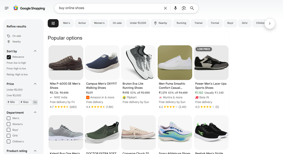This screenshot has width=283, height=154.
Task: Submit search with magnifier icon
Action: click(192, 8)
